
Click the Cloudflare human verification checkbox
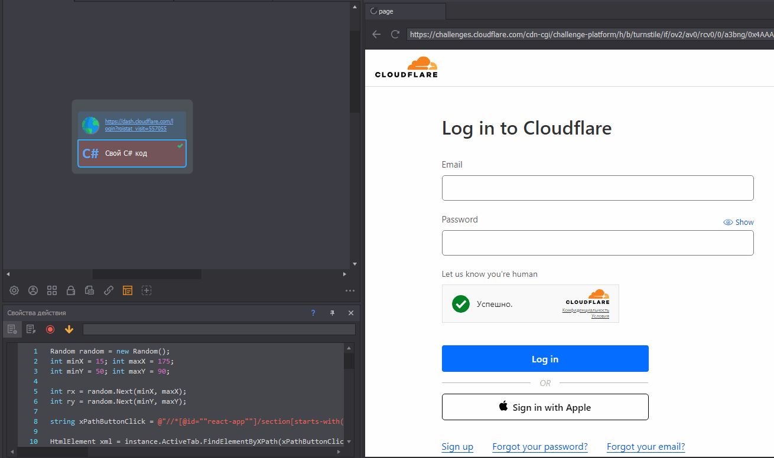tap(461, 304)
